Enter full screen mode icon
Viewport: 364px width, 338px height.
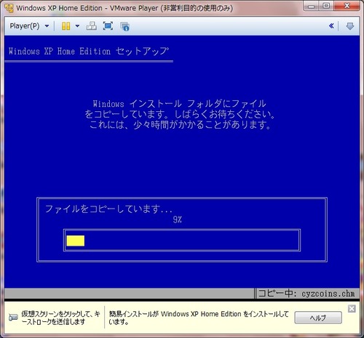[x=108, y=26]
